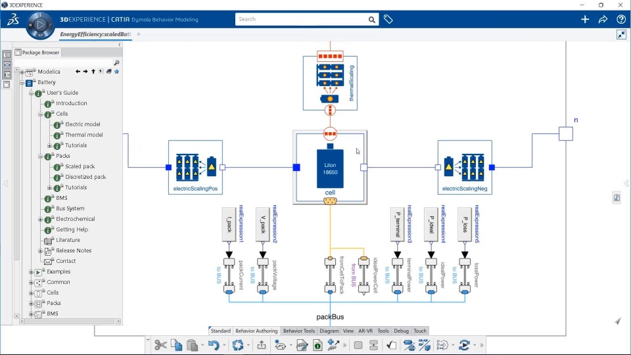The width and height of the screenshot is (631, 355).
Task: Expand the Electrochemical node
Action: pyautogui.click(x=40, y=220)
